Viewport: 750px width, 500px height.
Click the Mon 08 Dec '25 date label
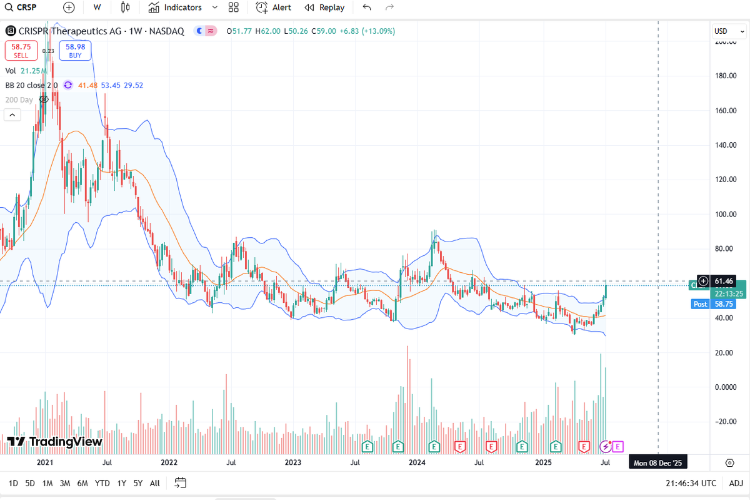(657, 463)
